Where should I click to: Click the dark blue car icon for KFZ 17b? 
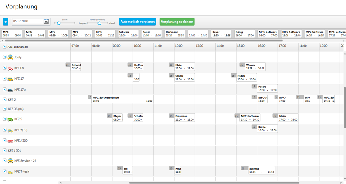[10, 90]
